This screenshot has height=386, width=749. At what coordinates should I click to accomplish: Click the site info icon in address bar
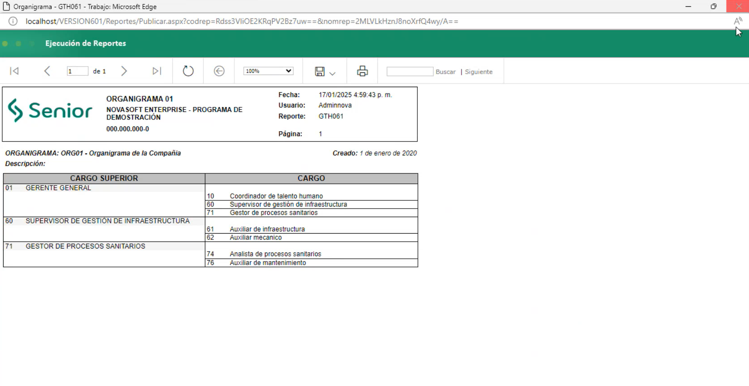pyautogui.click(x=13, y=21)
